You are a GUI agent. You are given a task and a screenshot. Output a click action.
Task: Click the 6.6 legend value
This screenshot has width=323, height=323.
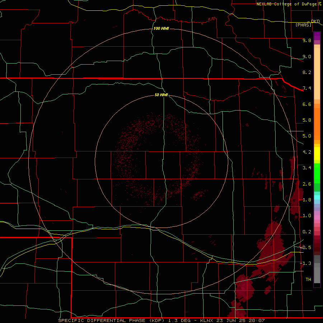pos(307,104)
